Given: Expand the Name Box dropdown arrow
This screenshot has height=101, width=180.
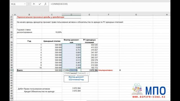Looking at the screenshot, I should tap(25, 4).
